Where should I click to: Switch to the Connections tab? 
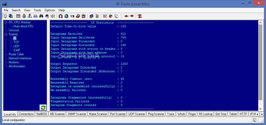click(x=26, y=114)
